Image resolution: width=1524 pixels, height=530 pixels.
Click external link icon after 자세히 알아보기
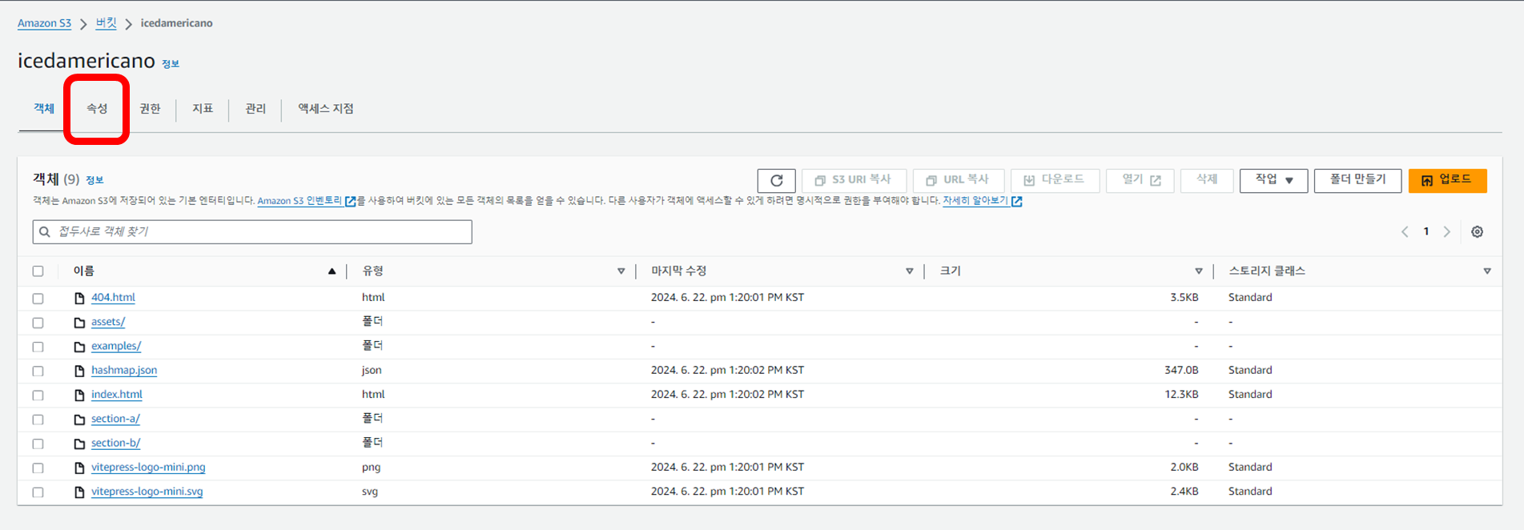coord(1016,202)
